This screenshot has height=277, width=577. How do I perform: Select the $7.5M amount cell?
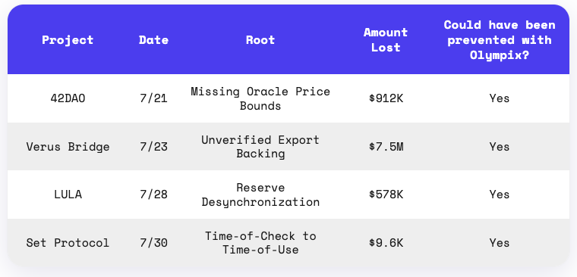[386, 147]
